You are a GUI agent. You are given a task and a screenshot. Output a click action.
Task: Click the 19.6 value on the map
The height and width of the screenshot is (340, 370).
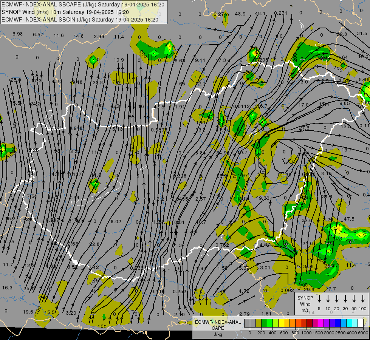click(x=28, y=312)
